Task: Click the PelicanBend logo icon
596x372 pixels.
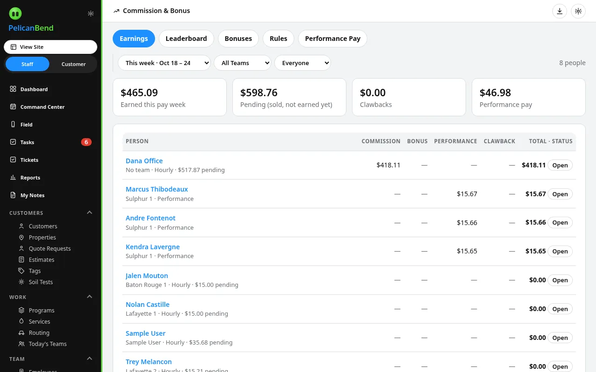Action: pos(15,13)
